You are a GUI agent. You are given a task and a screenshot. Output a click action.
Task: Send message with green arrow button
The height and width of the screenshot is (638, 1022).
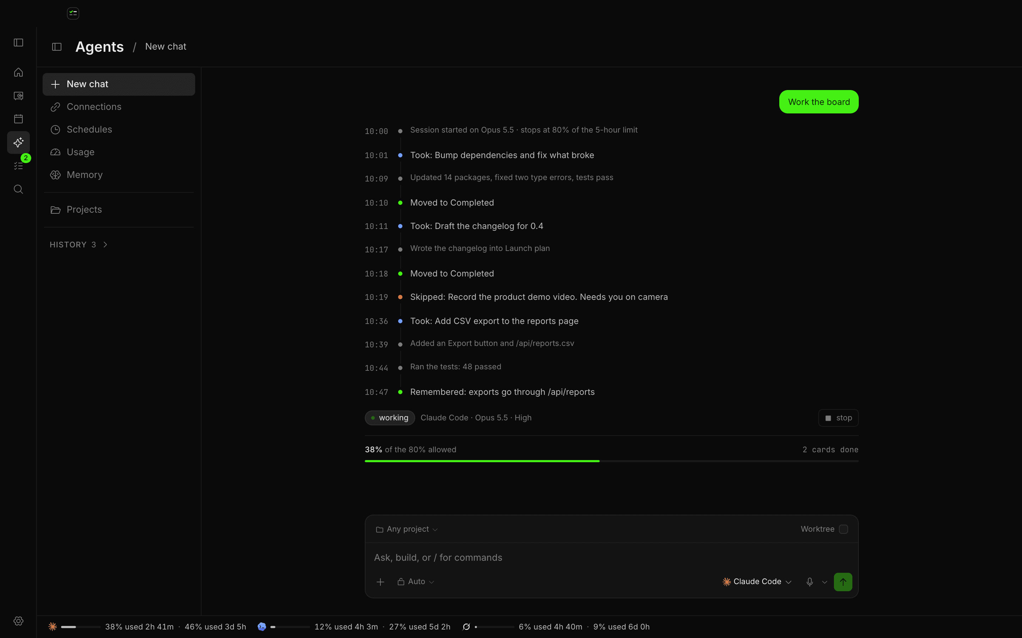(843, 582)
